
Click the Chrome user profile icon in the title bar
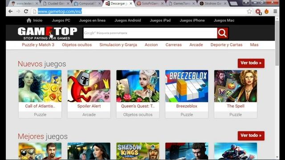pyautogui.click(x=246, y=2)
